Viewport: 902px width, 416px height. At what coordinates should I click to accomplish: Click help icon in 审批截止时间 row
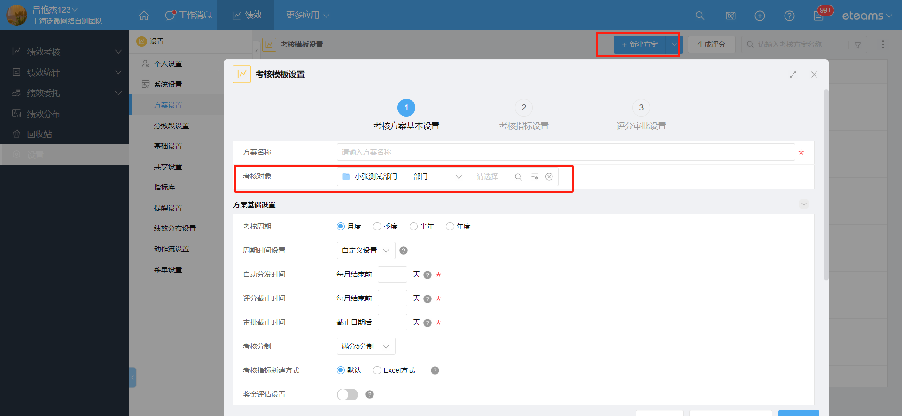coord(428,323)
